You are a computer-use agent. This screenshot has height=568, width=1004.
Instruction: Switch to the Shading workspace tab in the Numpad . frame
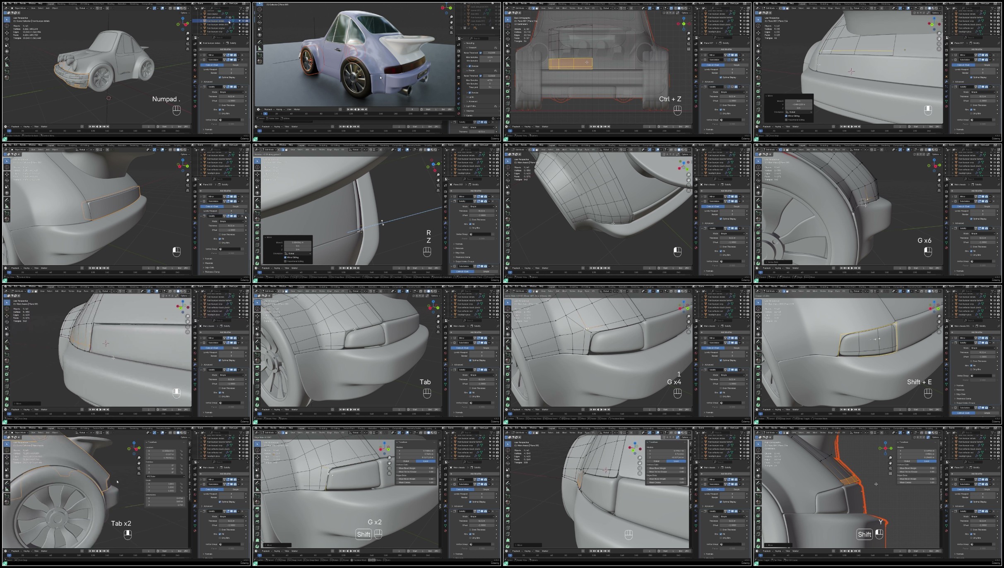pyautogui.click(x=111, y=4)
